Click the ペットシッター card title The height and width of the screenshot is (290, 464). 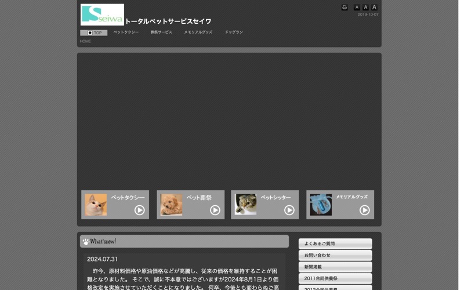(x=276, y=197)
